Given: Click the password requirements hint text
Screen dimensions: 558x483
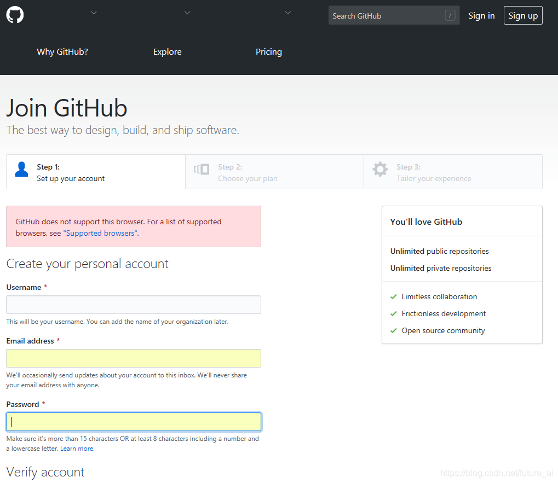Looking at the screenshot, I should coord(133,444).
